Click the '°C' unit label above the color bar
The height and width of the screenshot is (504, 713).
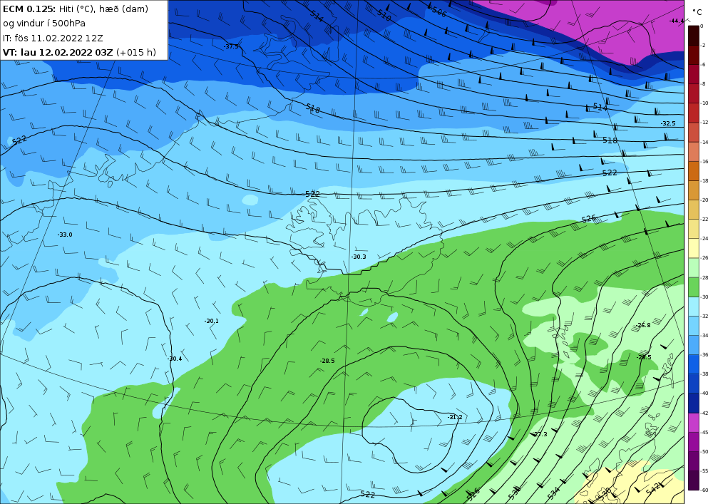696,13
